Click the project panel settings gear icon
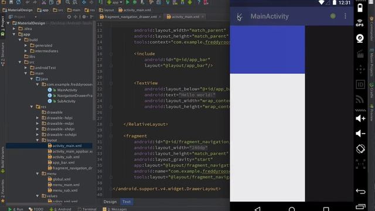This screenshot has height=211, width=375. pos(84,17)
